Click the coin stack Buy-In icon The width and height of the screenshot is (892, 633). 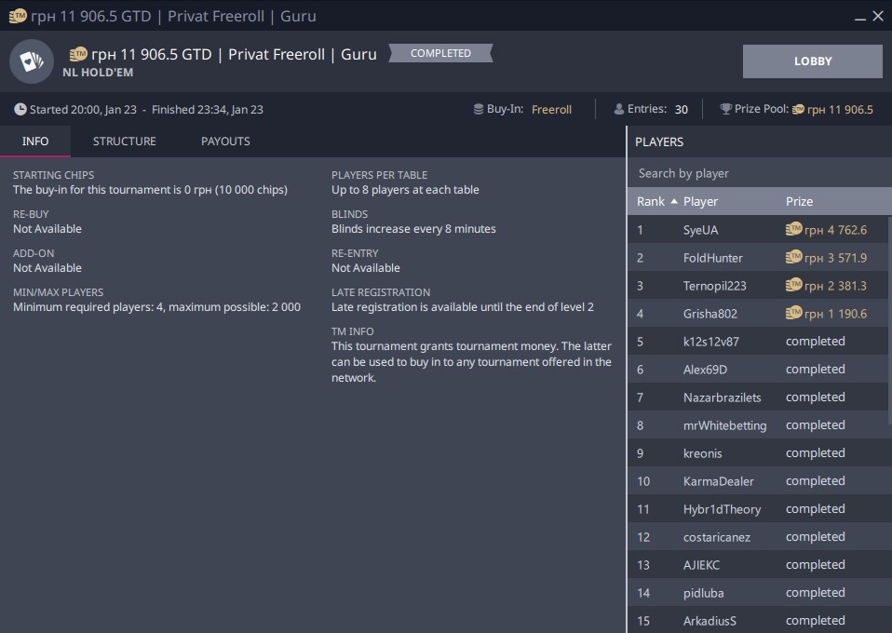click(479, 110)
